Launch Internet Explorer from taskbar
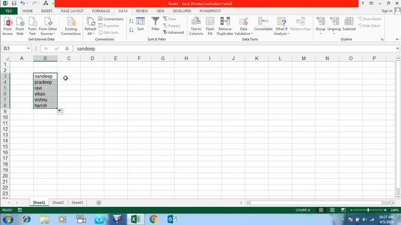The image size is (401, 225). tap(26, 219)
